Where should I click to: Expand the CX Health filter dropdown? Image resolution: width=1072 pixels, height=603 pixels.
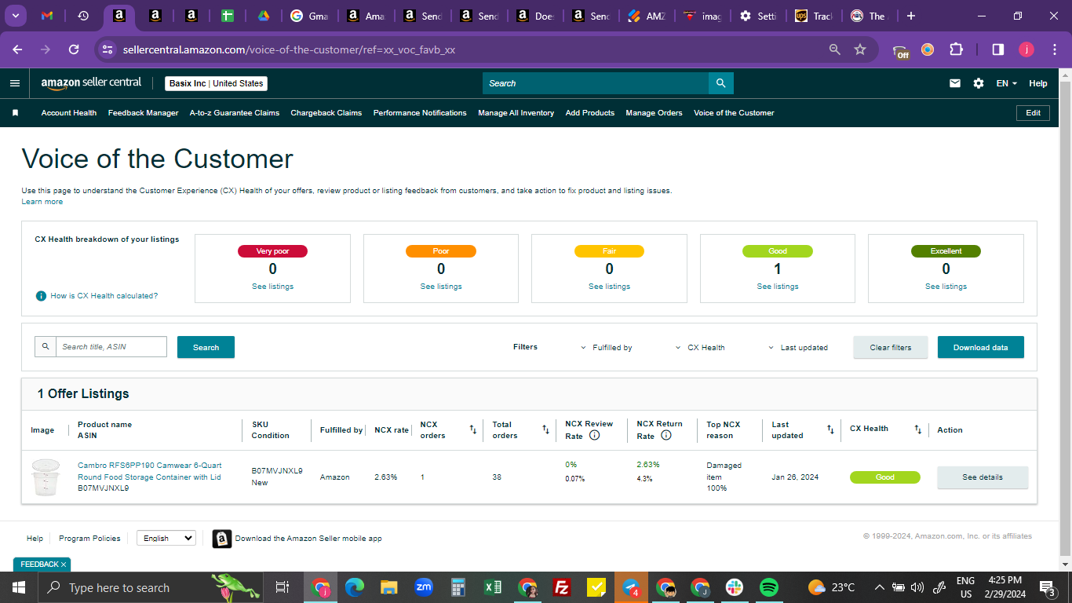700,348
